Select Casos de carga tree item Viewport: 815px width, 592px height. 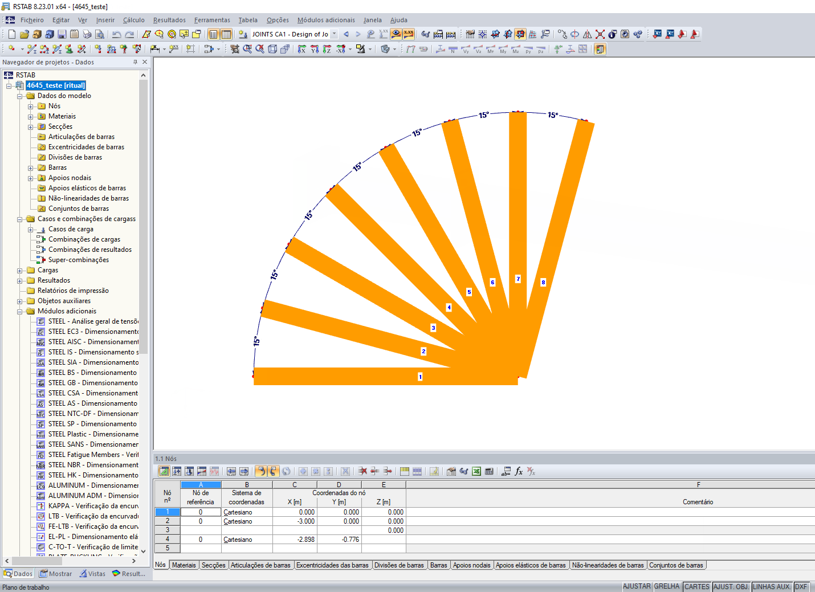click(71, 229)
